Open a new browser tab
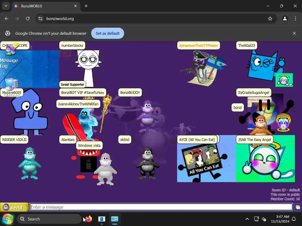 [86, 6]
